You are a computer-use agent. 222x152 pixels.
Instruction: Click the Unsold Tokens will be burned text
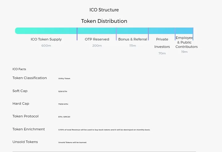point(72,142)
